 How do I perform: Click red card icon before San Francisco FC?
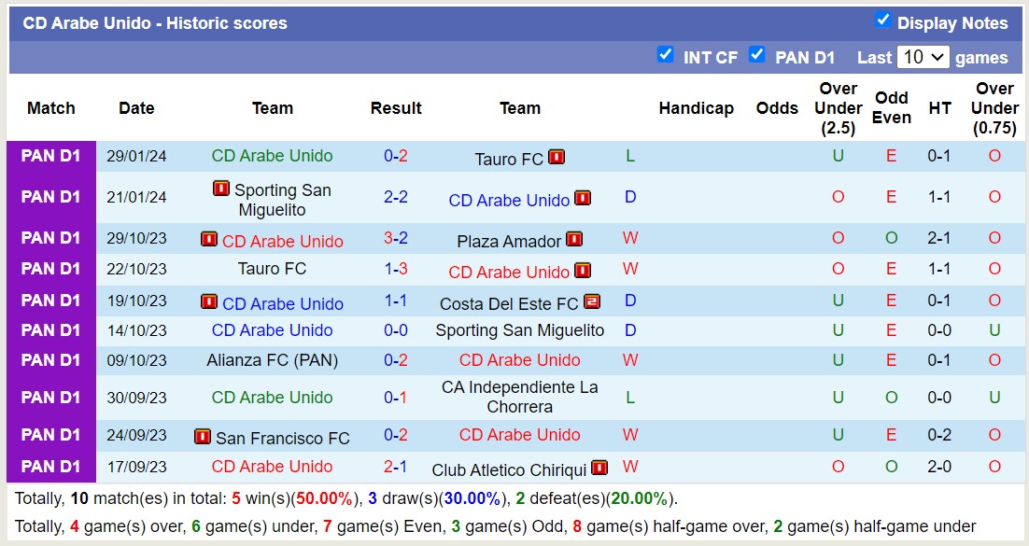203,437
